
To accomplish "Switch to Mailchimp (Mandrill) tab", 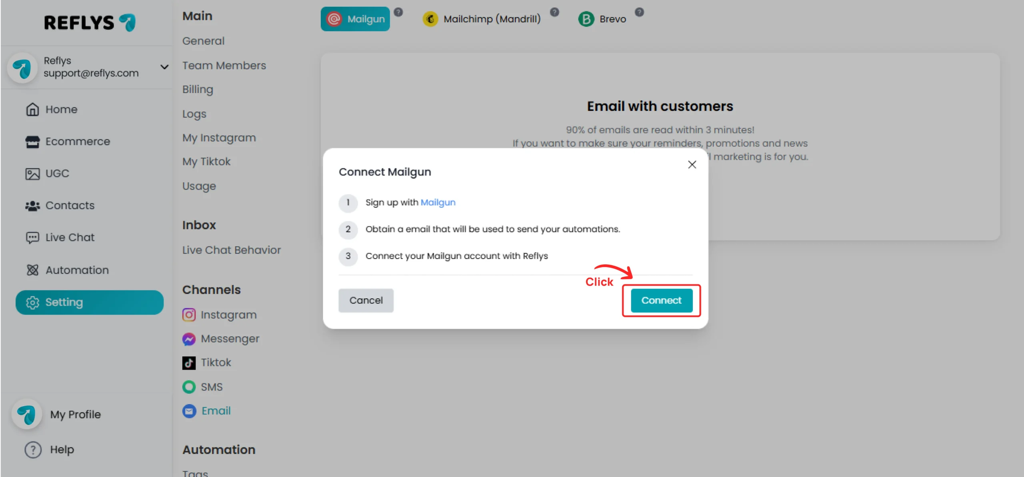I will pyautogui.click(x=481, y=19).
